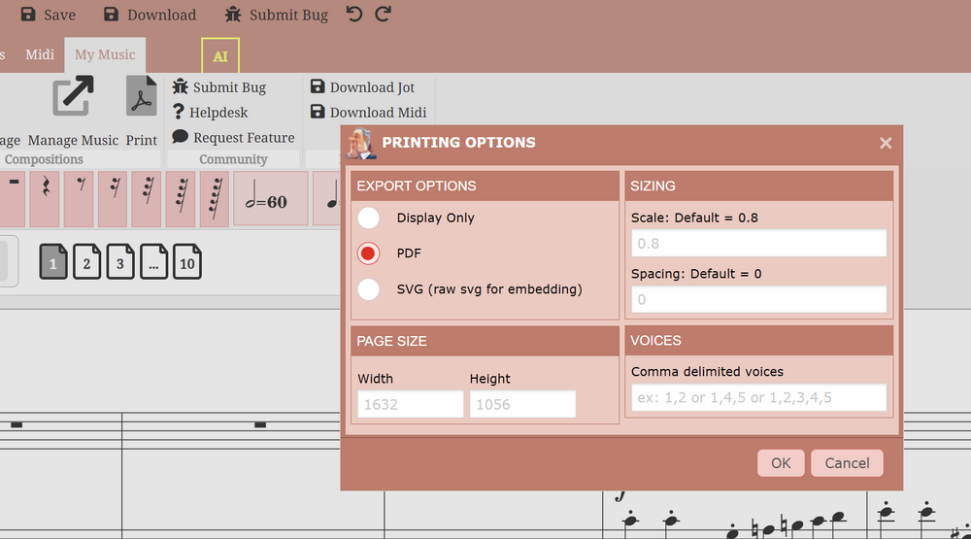Select the sixteenth rest symbol

click(113, 197)
